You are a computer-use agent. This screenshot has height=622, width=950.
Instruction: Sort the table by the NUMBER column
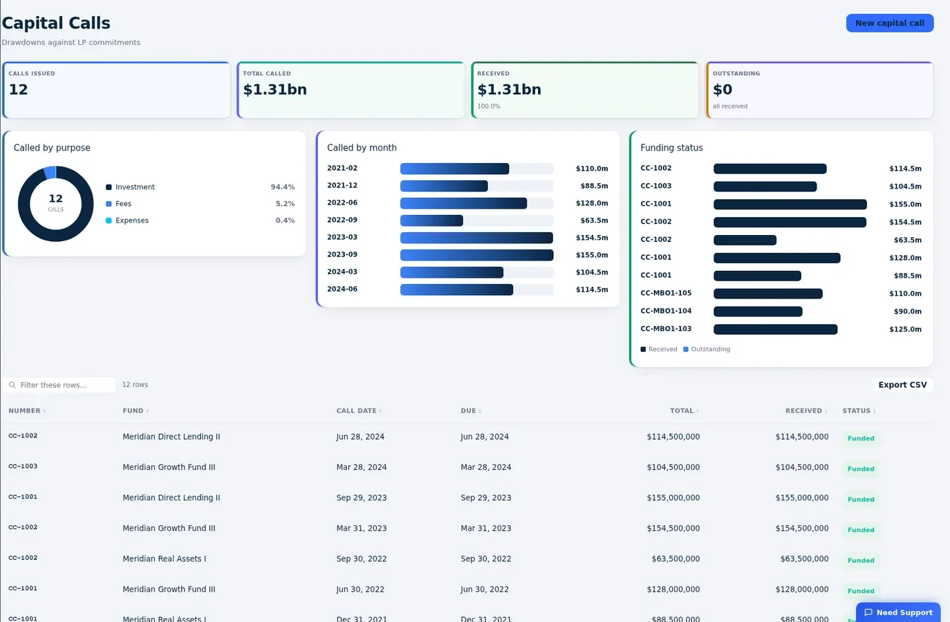click(x=27, y=411)
